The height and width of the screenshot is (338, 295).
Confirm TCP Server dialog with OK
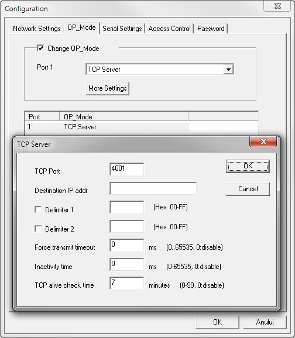(x=248, y=166)
